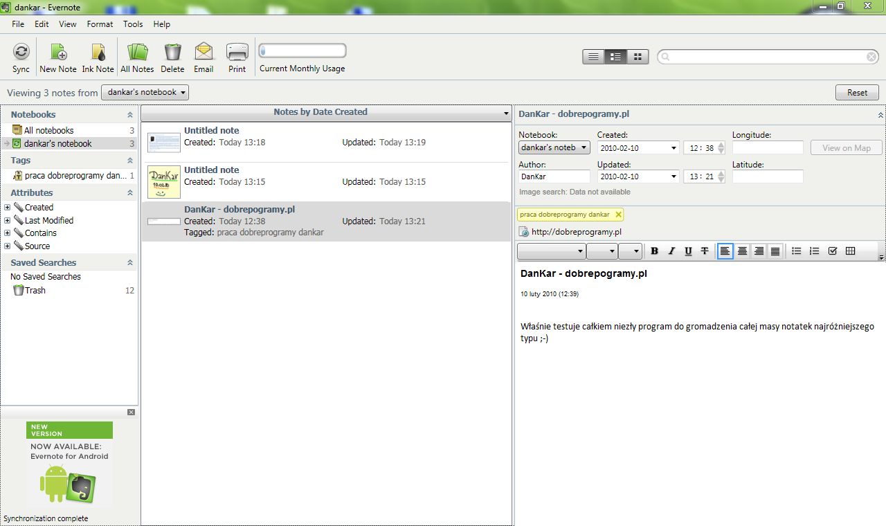Remove the 'praca dobreprogramy dankar' tag with X

coord(618,215)
